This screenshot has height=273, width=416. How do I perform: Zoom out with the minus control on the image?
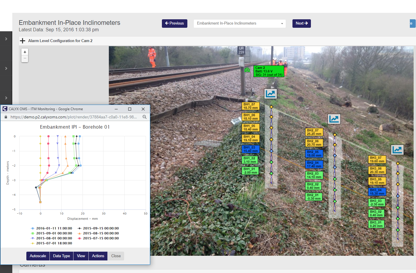(x=25, y=58)
